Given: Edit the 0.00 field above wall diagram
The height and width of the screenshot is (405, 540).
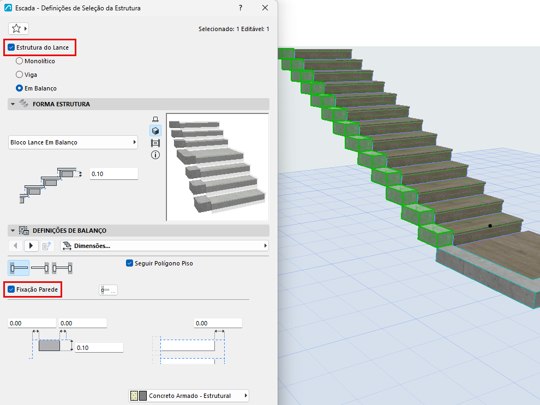Looking at the screenshot, I should tap(218, 323).
